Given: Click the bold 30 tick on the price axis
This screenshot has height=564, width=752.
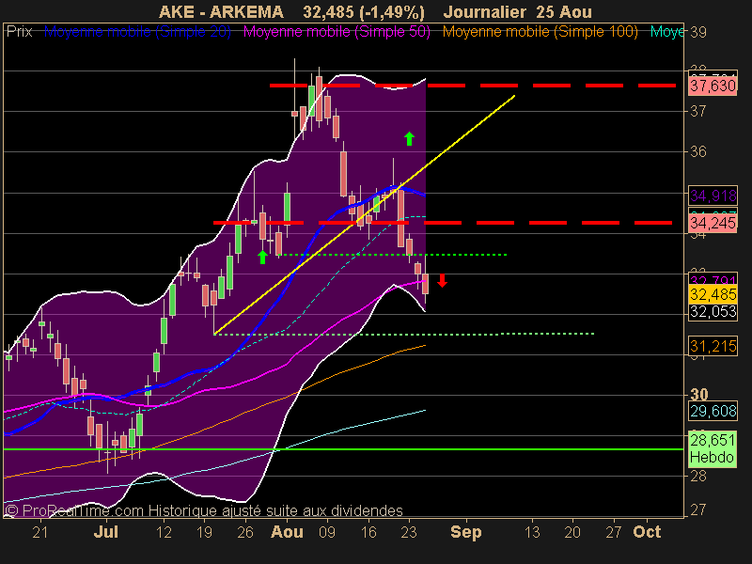Looking at the screenshot, I should (x=699, y=395).
